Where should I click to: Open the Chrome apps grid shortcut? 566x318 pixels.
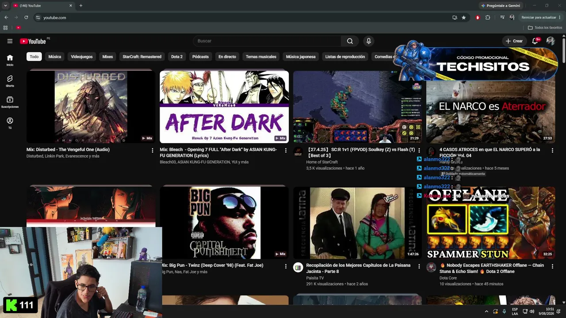[x=5, y=27]
